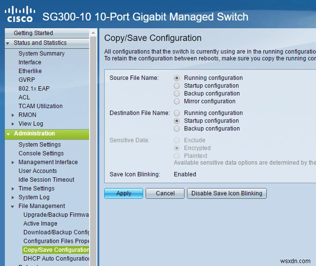The width and height of the screenshot is (316, 266).
Task: Open GVRP statistics page
Action: click(x=27, y=80)
